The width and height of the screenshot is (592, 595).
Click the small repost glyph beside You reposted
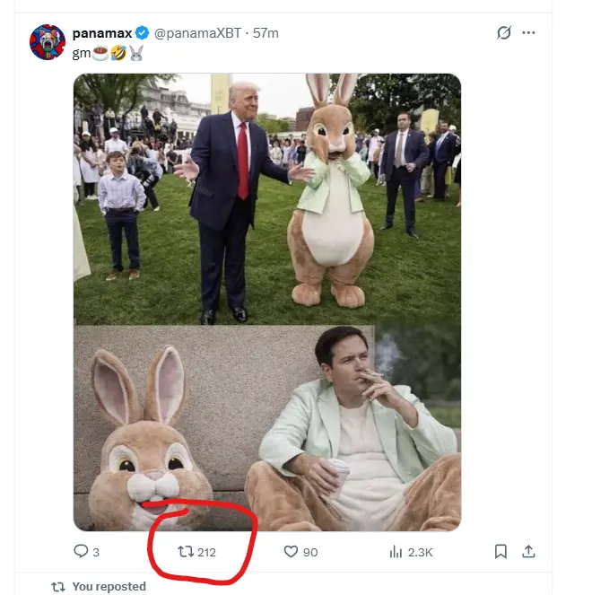click(x=58, y=587)
